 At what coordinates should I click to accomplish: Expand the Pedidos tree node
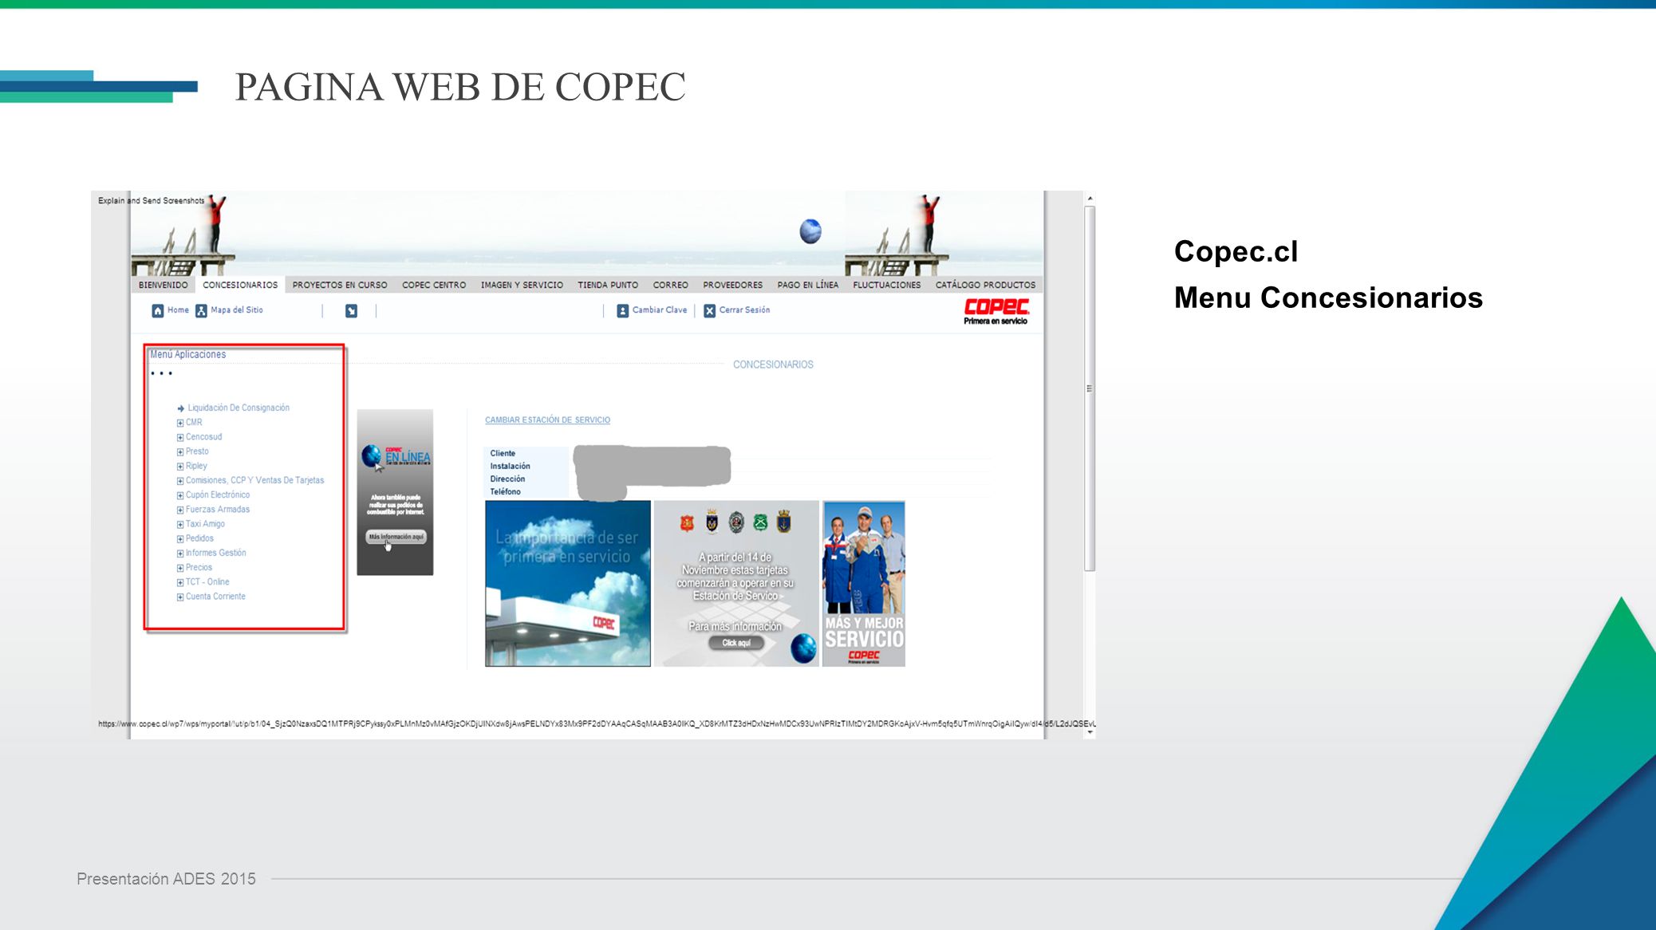pyautogui.click(x=180, y=539)
